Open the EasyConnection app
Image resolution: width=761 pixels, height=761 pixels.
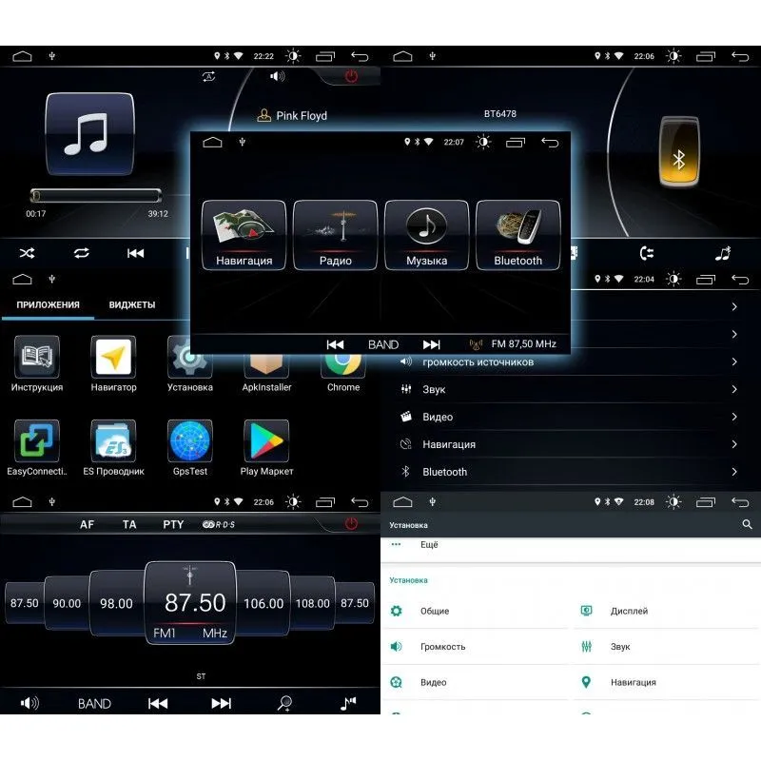point(37,447)
